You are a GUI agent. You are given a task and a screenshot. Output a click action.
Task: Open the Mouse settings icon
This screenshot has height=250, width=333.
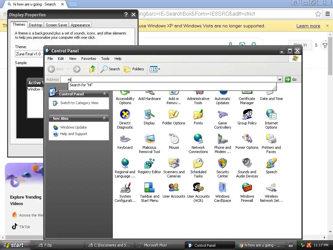pos(174,139)
